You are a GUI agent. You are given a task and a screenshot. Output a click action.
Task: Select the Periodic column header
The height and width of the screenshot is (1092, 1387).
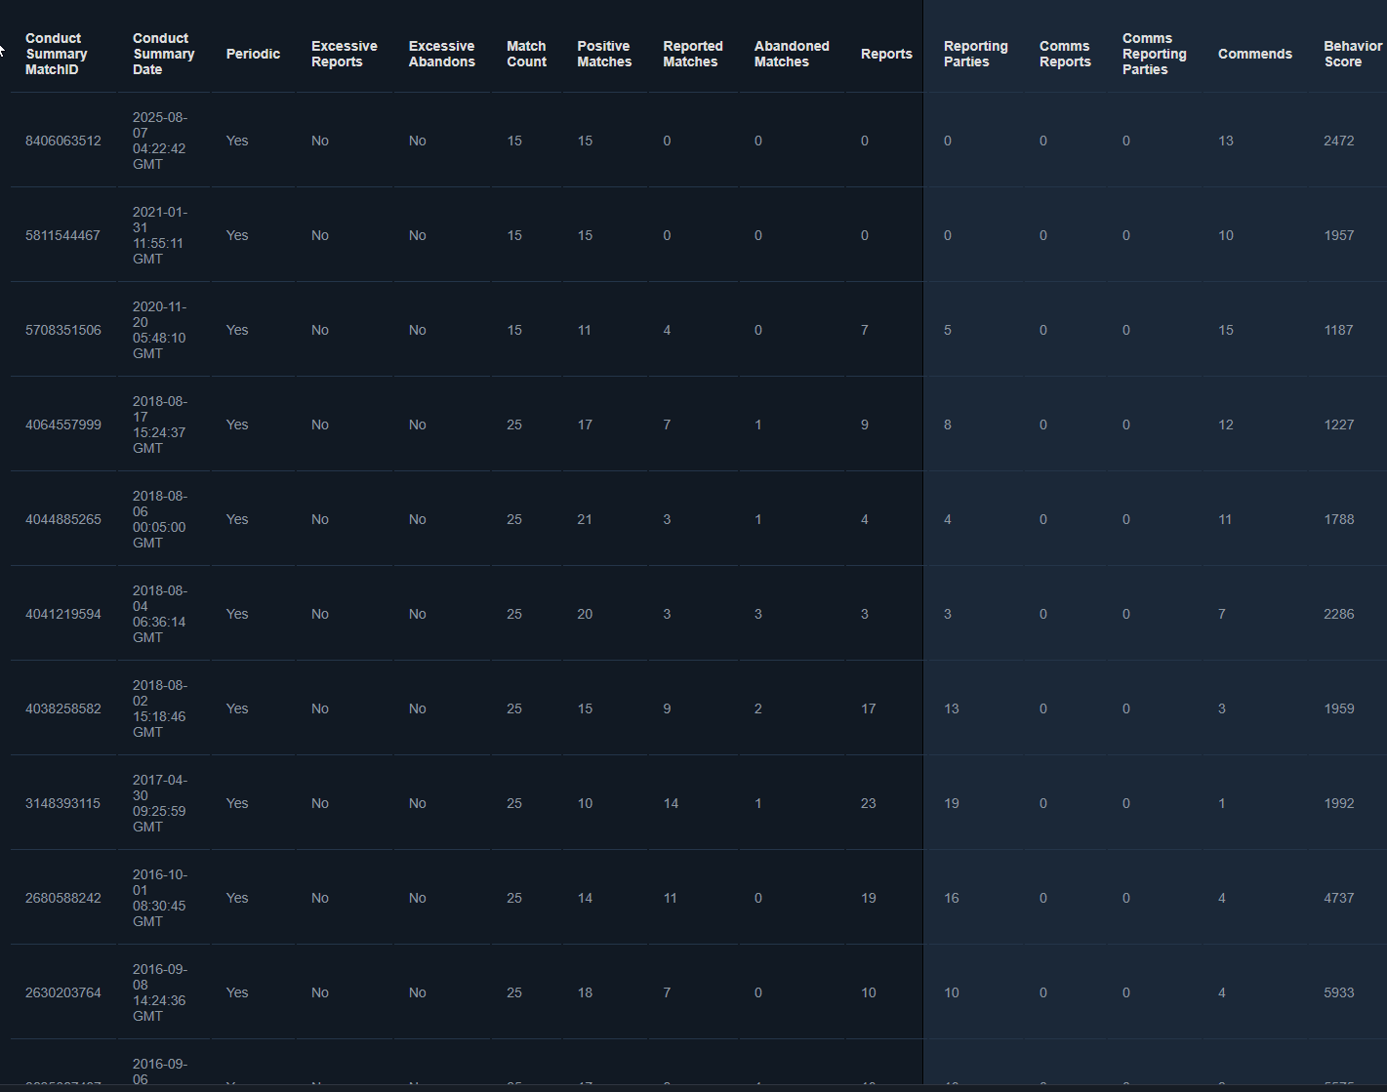coord(253,54)
